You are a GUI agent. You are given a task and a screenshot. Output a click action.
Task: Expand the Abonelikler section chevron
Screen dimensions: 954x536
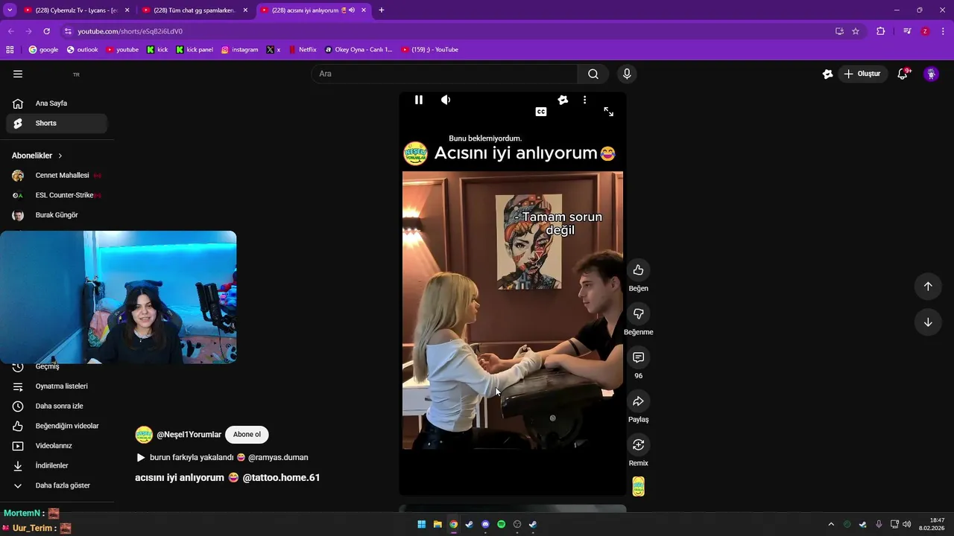click(x=60, y=156)
